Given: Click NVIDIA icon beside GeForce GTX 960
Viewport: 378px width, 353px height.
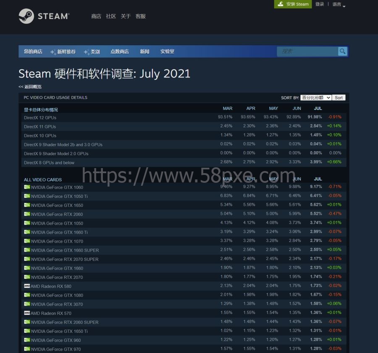Looking at the screenshot, I should pos(27,340).
